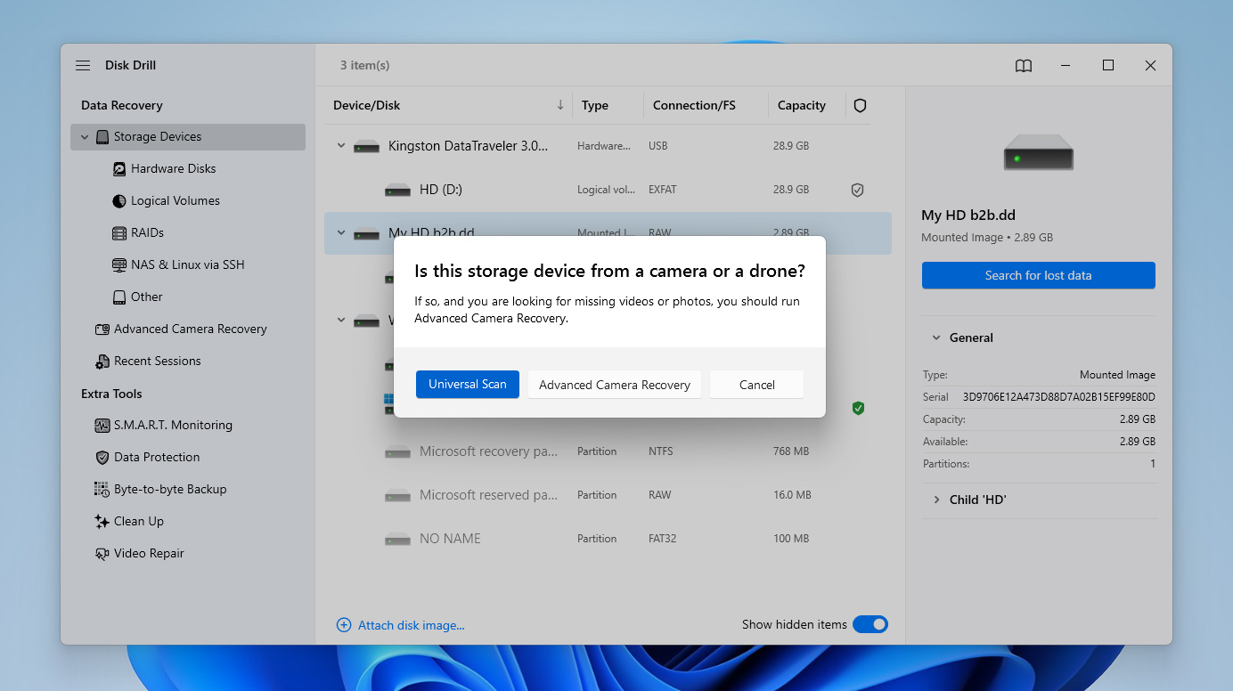This screenshot has width=1233, height=691.
Task: Click Search for lost data button
Action: (x=1038, y=275)
